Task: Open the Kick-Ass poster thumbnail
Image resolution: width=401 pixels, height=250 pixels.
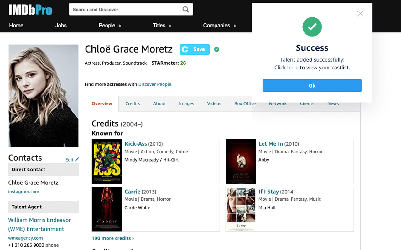Action: tap(107, 161)
